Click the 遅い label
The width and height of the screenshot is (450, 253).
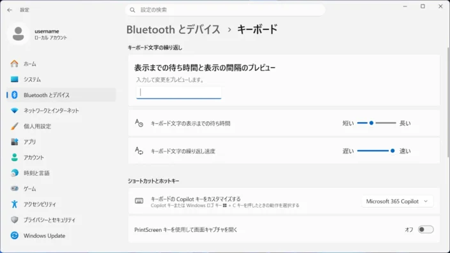[348, 151]
